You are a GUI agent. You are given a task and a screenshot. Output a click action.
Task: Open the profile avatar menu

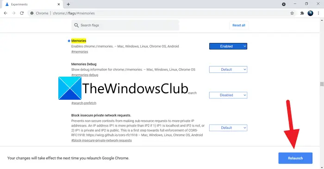(x=311, y=13)
